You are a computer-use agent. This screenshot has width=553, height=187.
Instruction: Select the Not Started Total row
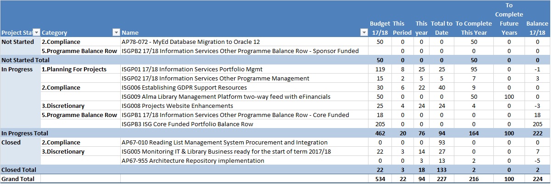coord(25,60)
